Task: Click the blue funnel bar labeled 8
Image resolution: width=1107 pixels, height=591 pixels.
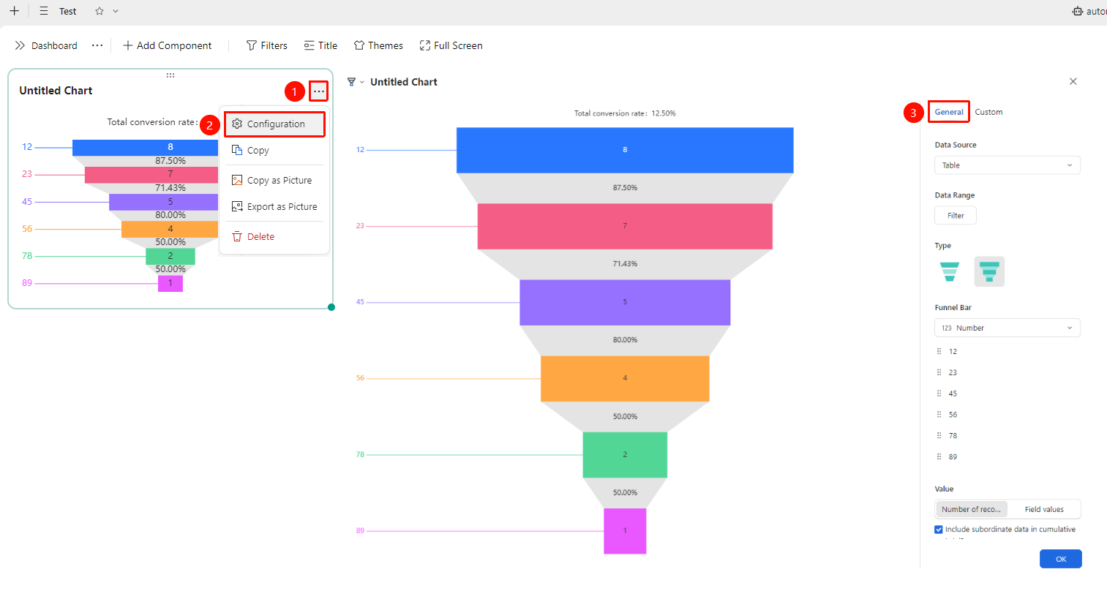Action: click(625, 150)
